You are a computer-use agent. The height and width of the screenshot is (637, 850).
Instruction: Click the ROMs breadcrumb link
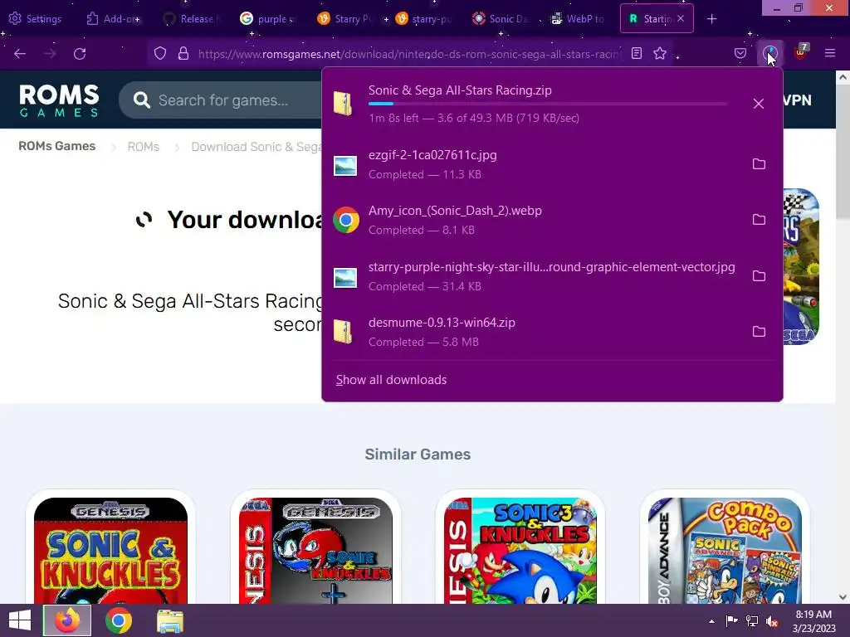(x=143, y=147)
